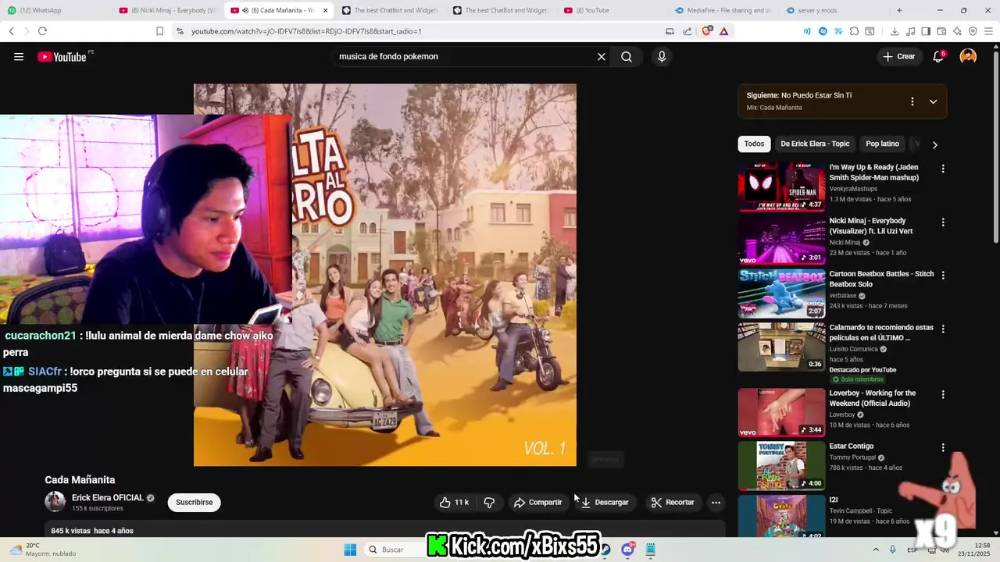Image resolution: width=1000 pixels, height=562 pixels.
Task: Open the Crear create menu
Action: [x=899, y=56]
